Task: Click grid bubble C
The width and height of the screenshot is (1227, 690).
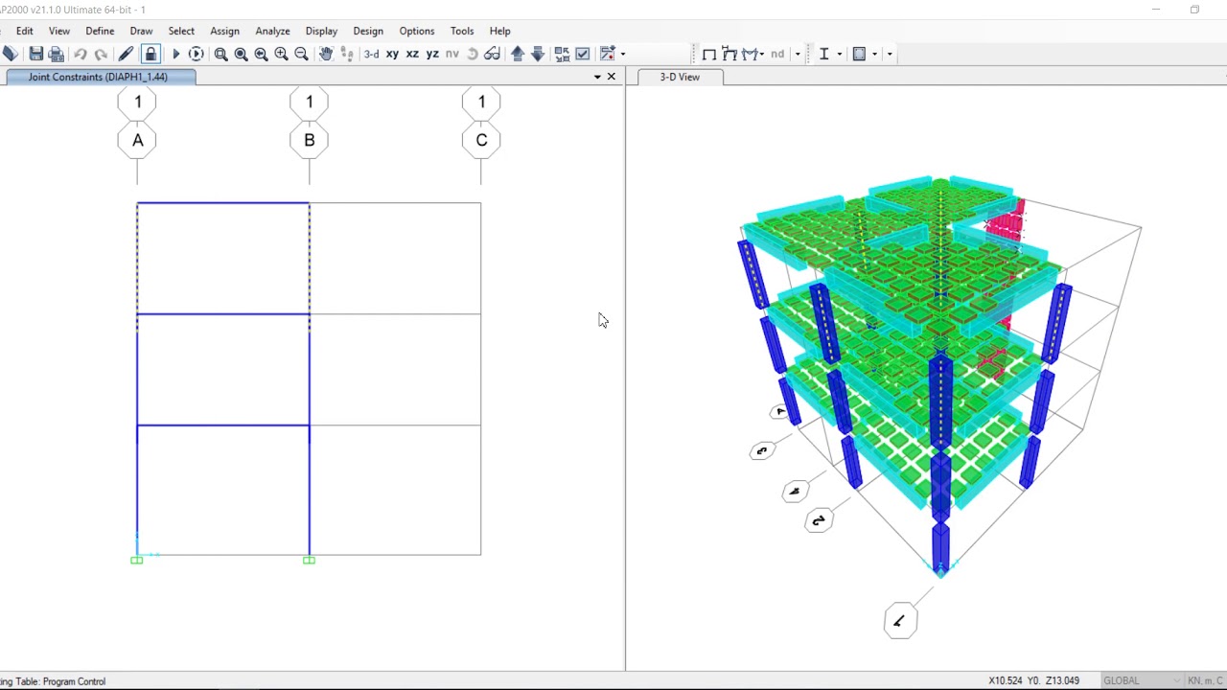Action: pos(481,140)
